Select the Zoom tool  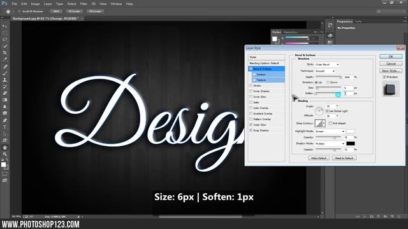(4, 155)
